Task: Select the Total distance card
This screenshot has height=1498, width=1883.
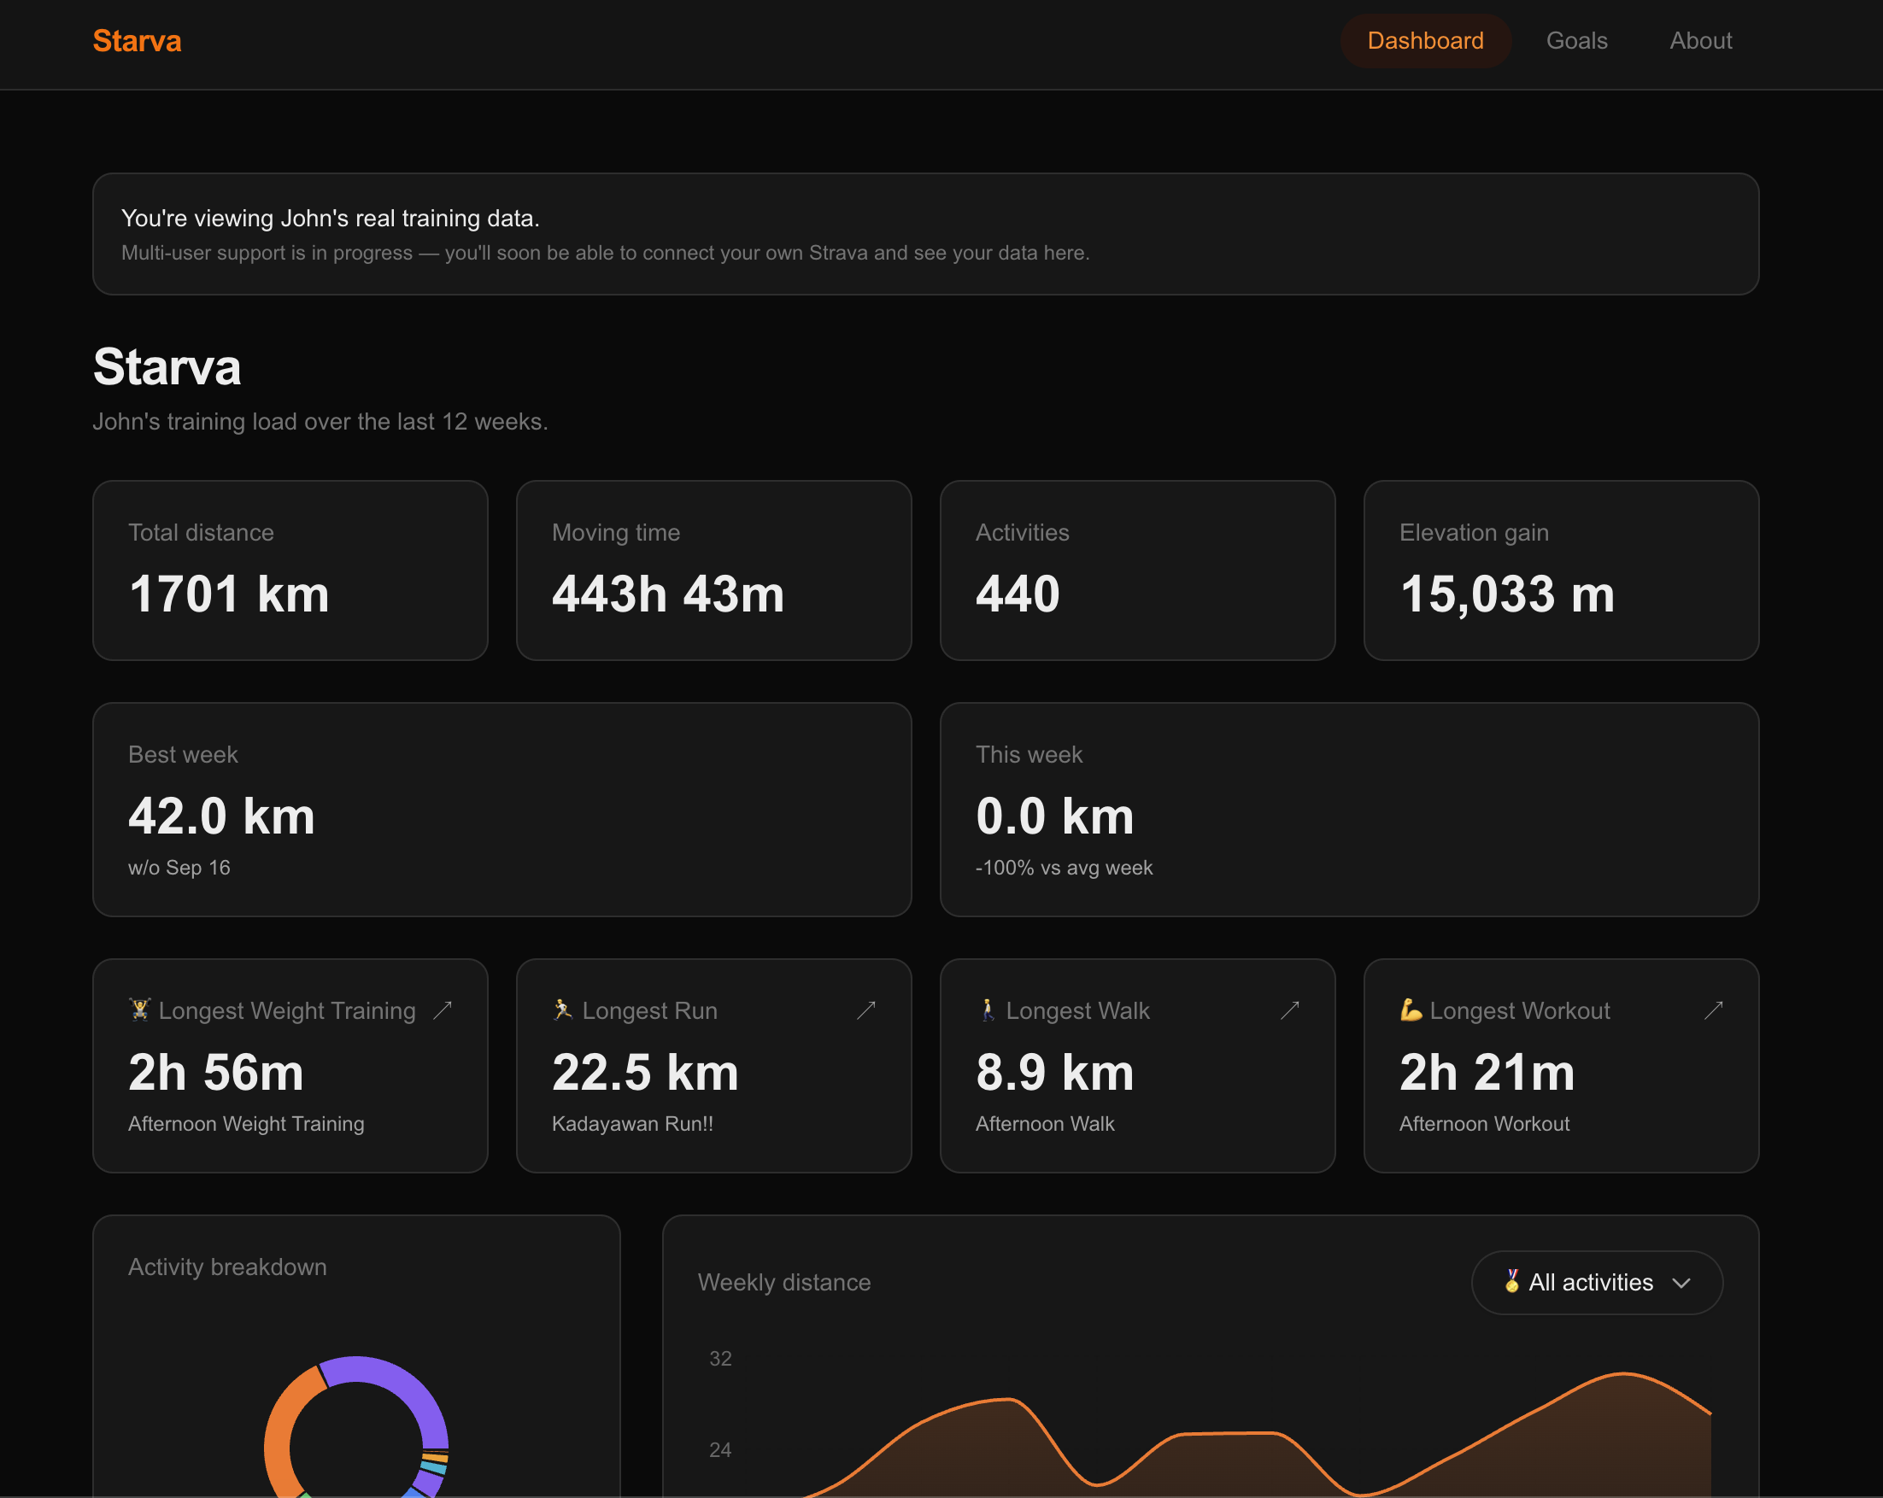Action: (x=290, y=570)
